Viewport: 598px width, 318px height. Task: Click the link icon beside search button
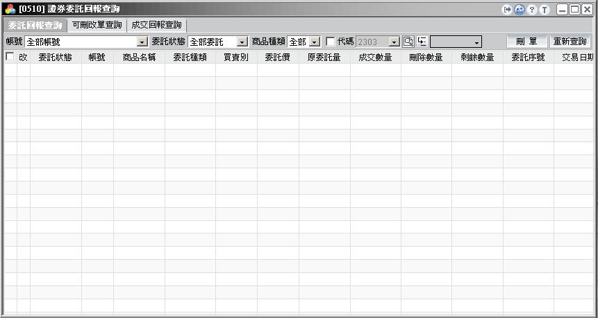pyautogui.click(x=422, y=42)
